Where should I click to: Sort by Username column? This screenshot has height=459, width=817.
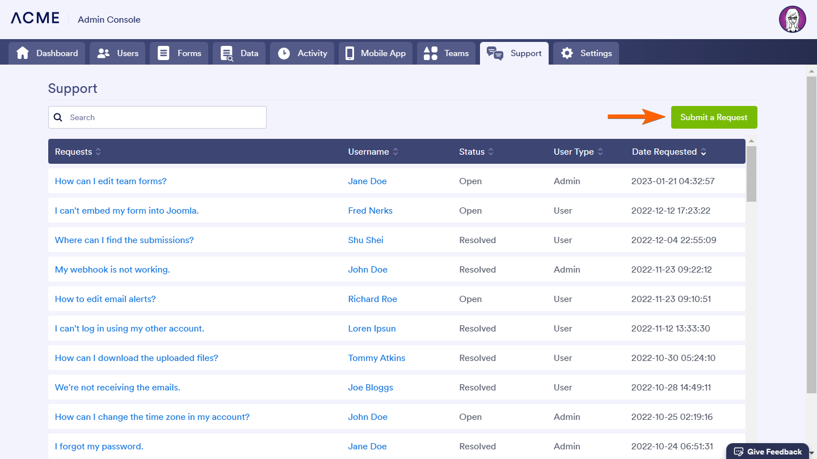395,152
